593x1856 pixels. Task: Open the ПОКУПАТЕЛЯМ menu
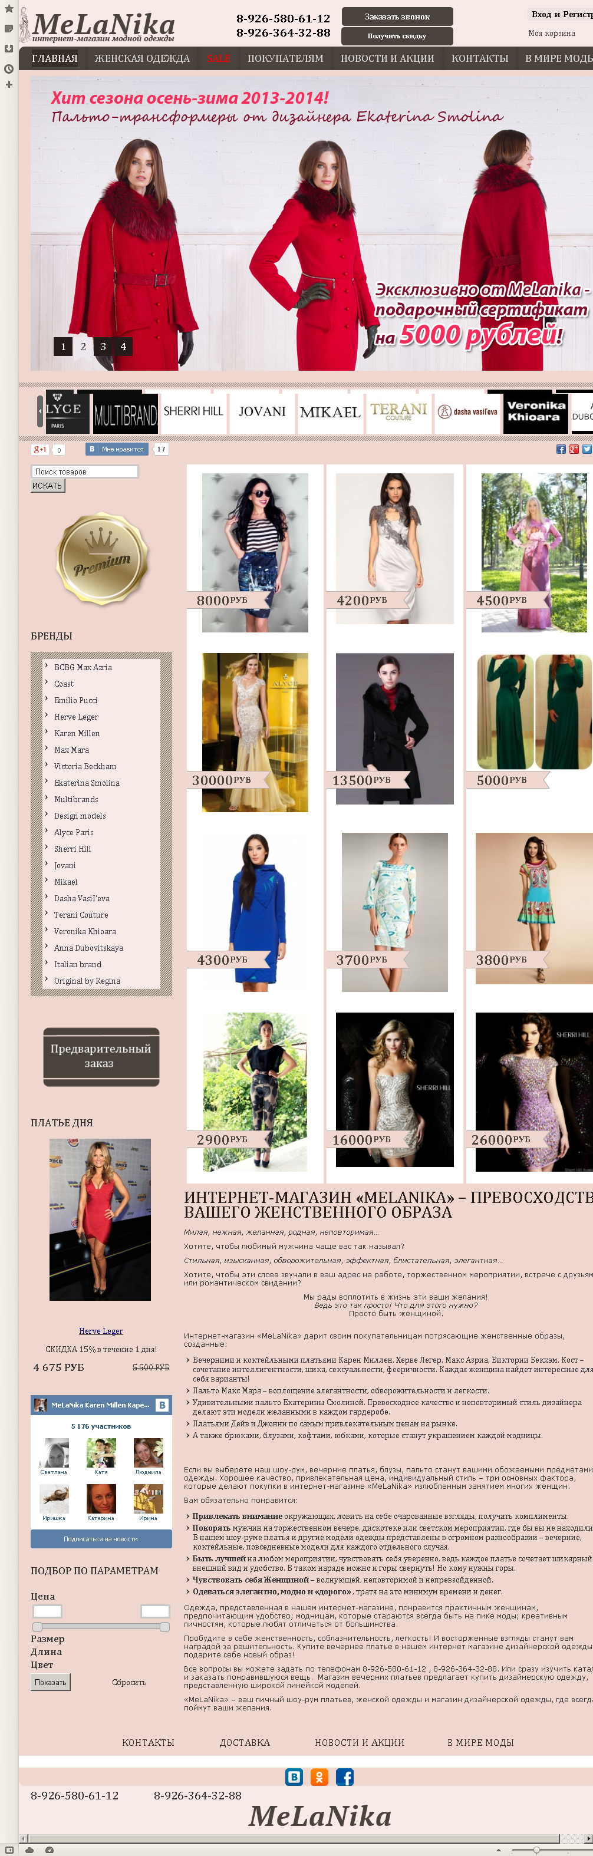[x=285, y=58]
